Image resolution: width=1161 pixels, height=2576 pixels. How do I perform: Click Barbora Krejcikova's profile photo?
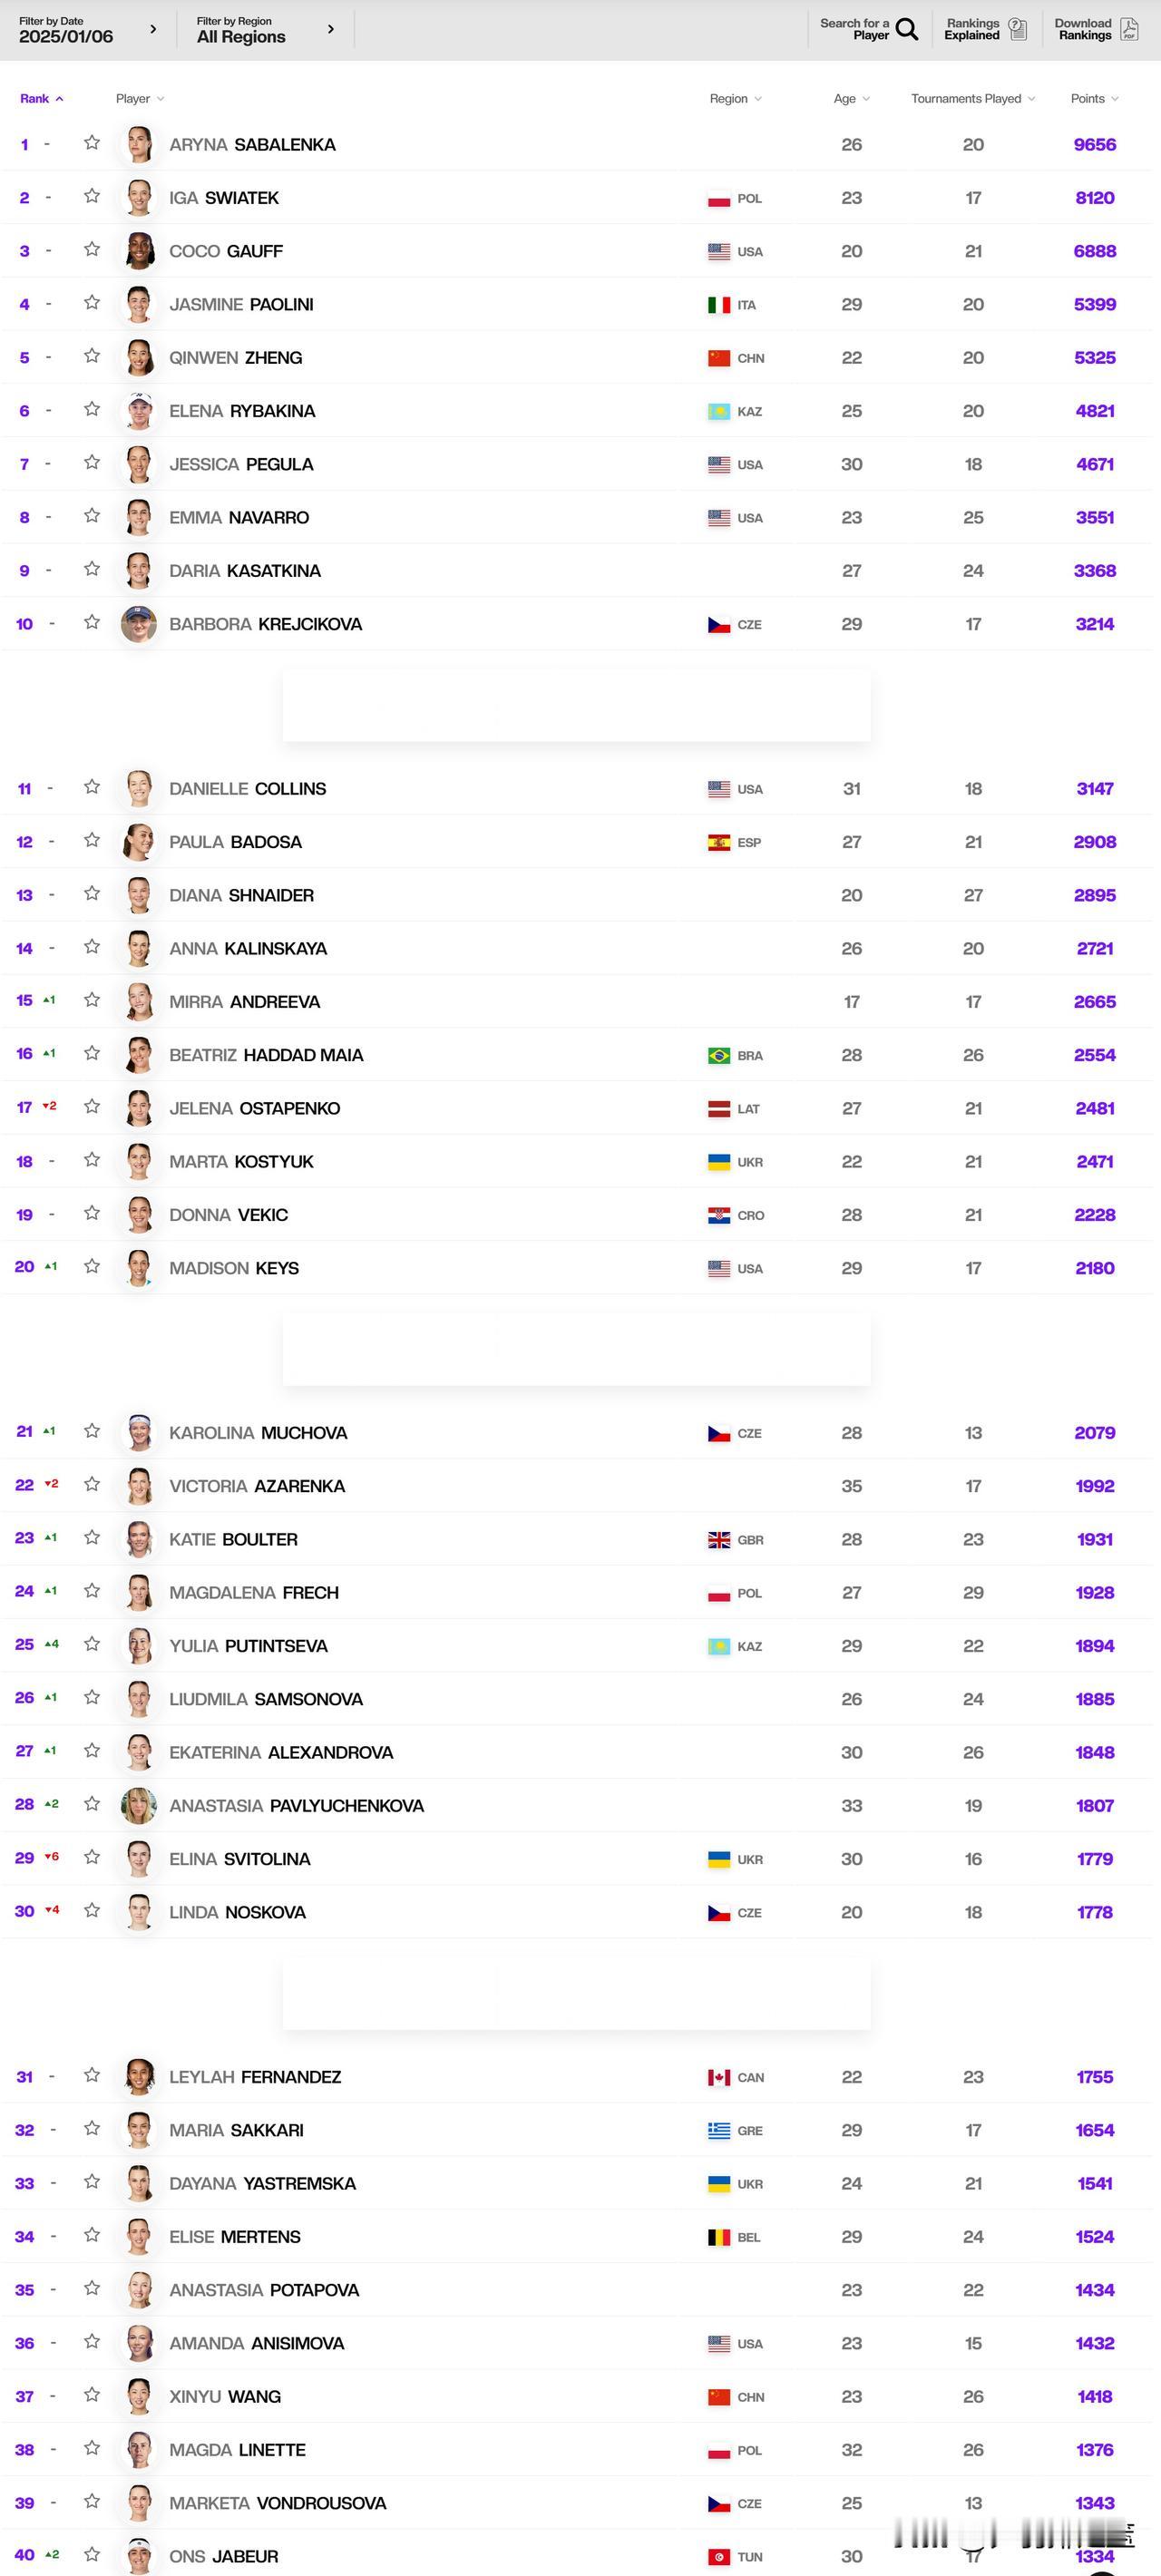click(x=139, y=624)
